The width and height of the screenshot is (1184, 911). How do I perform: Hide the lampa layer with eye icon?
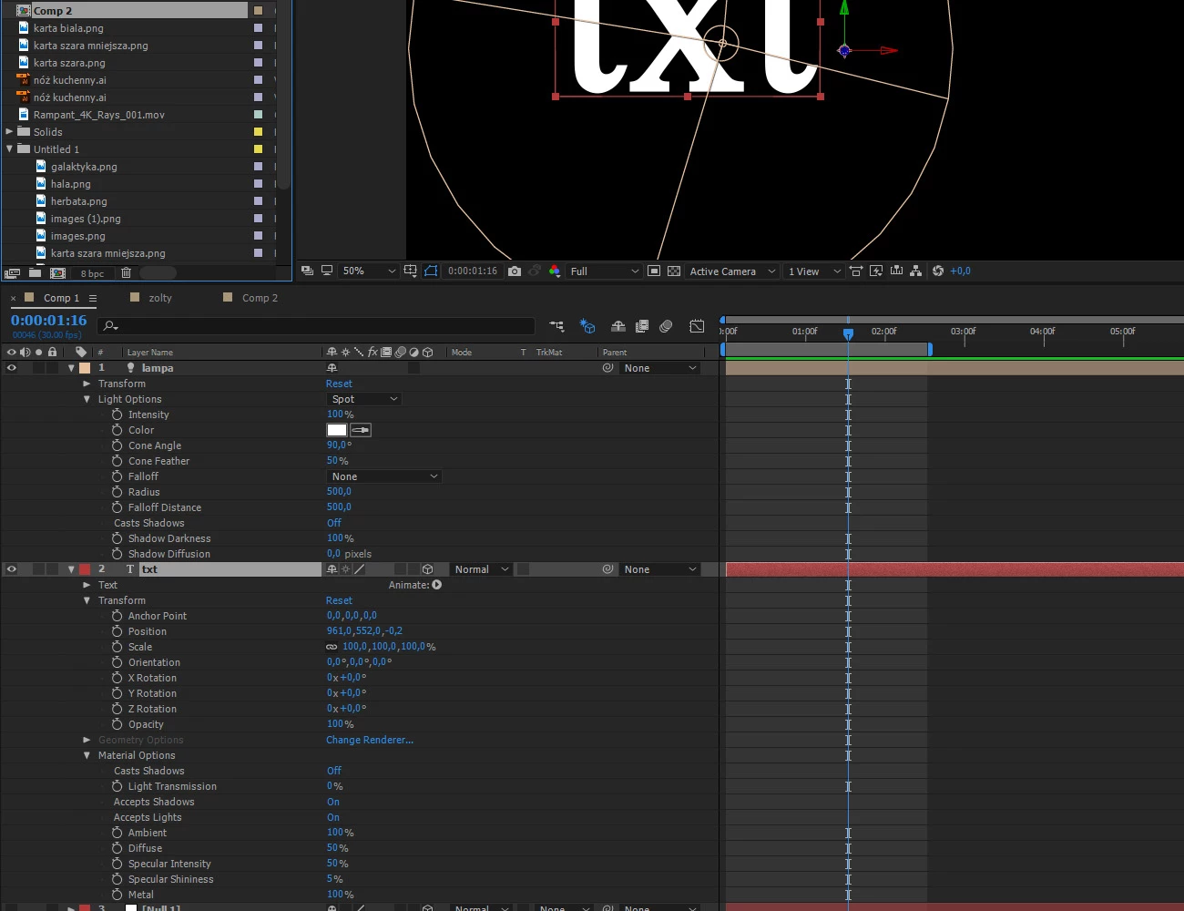pos(12,368)
